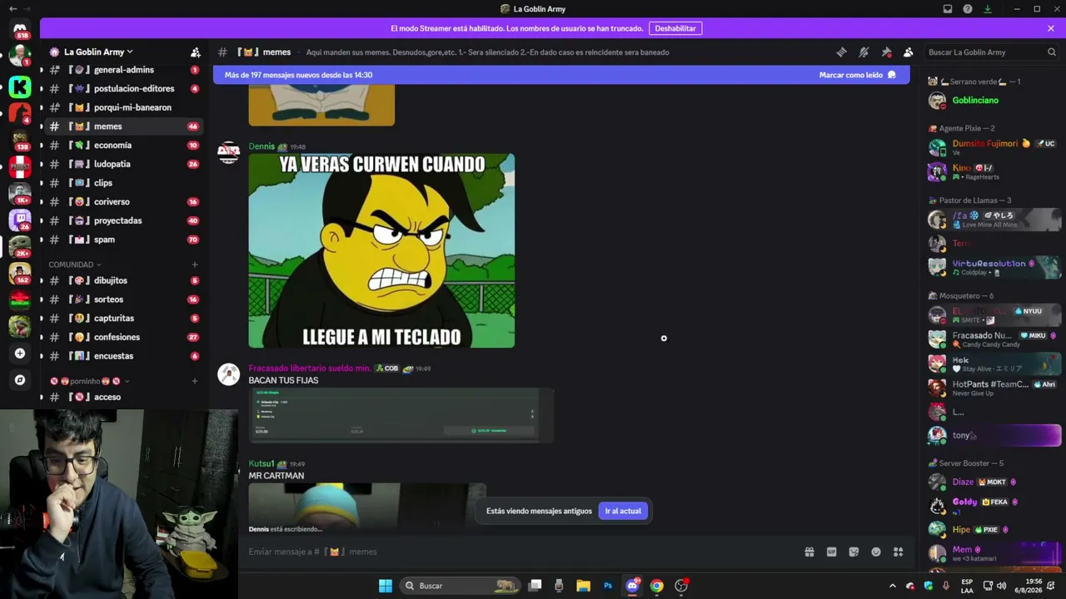
Task: Go back with the navigation arrow
Action: tap(12, 9)
